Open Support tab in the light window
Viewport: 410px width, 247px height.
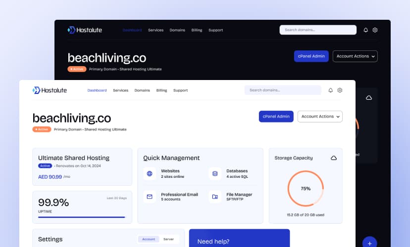(x=180, y=90)
